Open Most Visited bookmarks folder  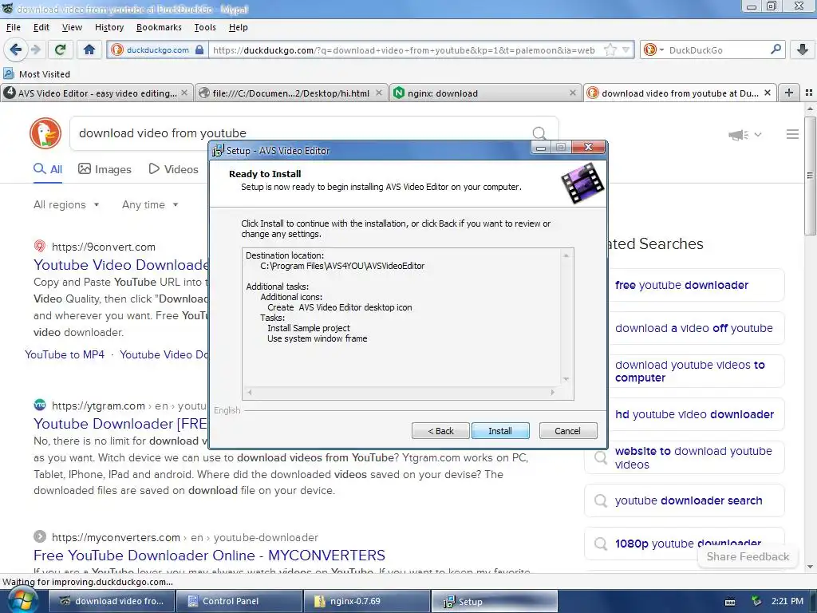point(37,74)
